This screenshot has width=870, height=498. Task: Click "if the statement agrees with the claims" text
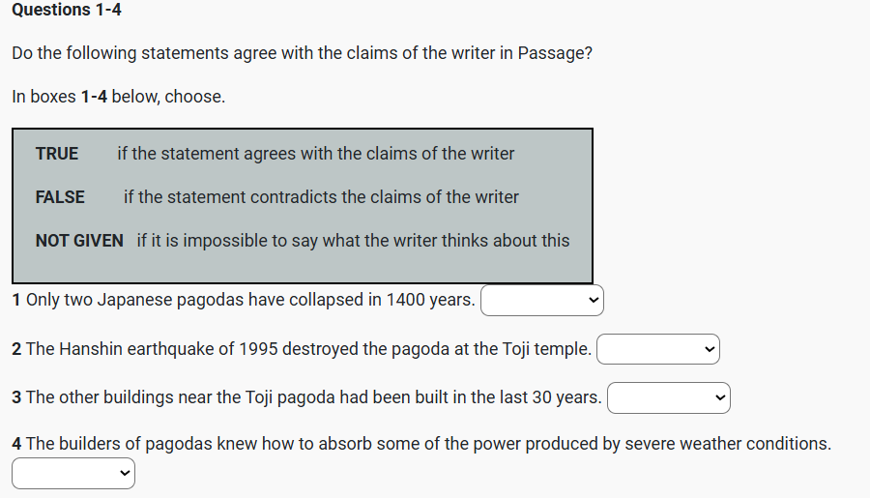coord(315,154)
